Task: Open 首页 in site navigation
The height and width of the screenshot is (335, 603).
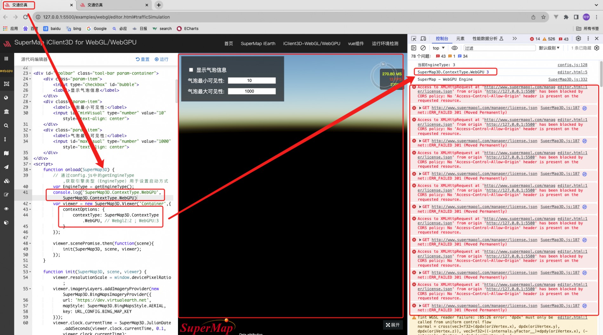Action: [229, 44]
